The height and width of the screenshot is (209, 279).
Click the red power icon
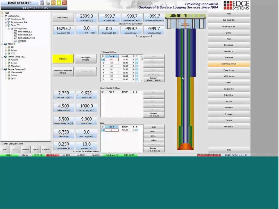coord(65,3)
